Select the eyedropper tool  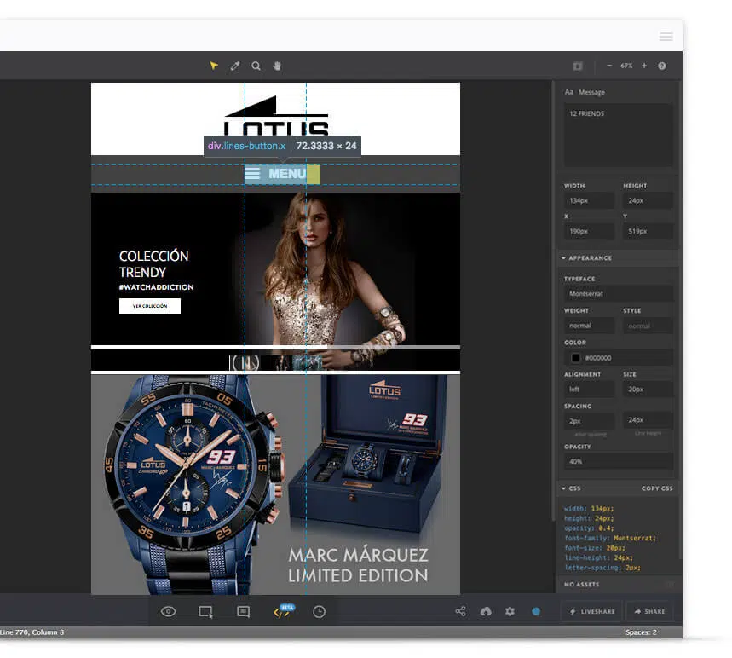(x=235, y=66)
